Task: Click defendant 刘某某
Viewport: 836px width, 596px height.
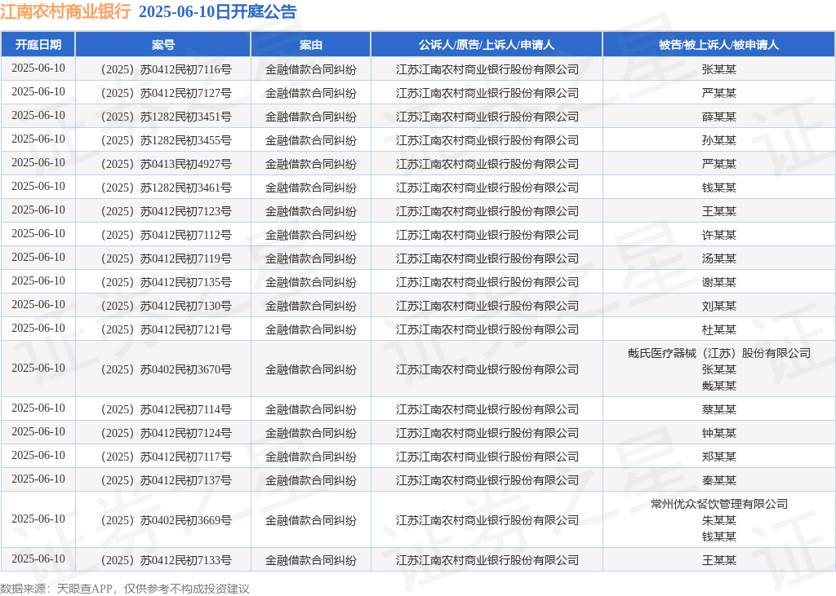Action: [x=718, y=306]
